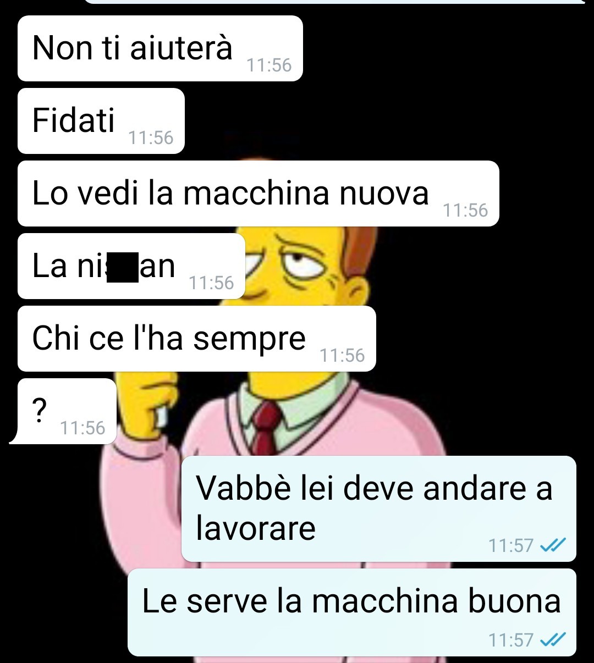Select the "?" message bubble

(67, 411)
